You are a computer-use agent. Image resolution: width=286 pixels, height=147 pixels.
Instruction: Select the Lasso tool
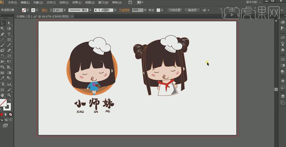pyautogui.click(x=9, y=29)
